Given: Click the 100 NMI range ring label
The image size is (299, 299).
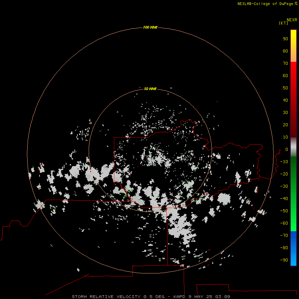Looking at the screenshot, I should [150, 27].
